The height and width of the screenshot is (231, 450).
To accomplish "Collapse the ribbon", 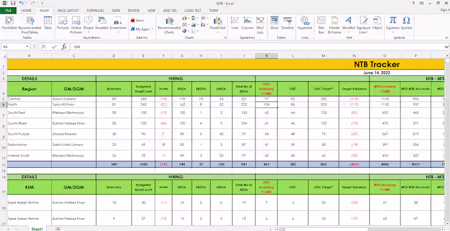I will [446, 38].
